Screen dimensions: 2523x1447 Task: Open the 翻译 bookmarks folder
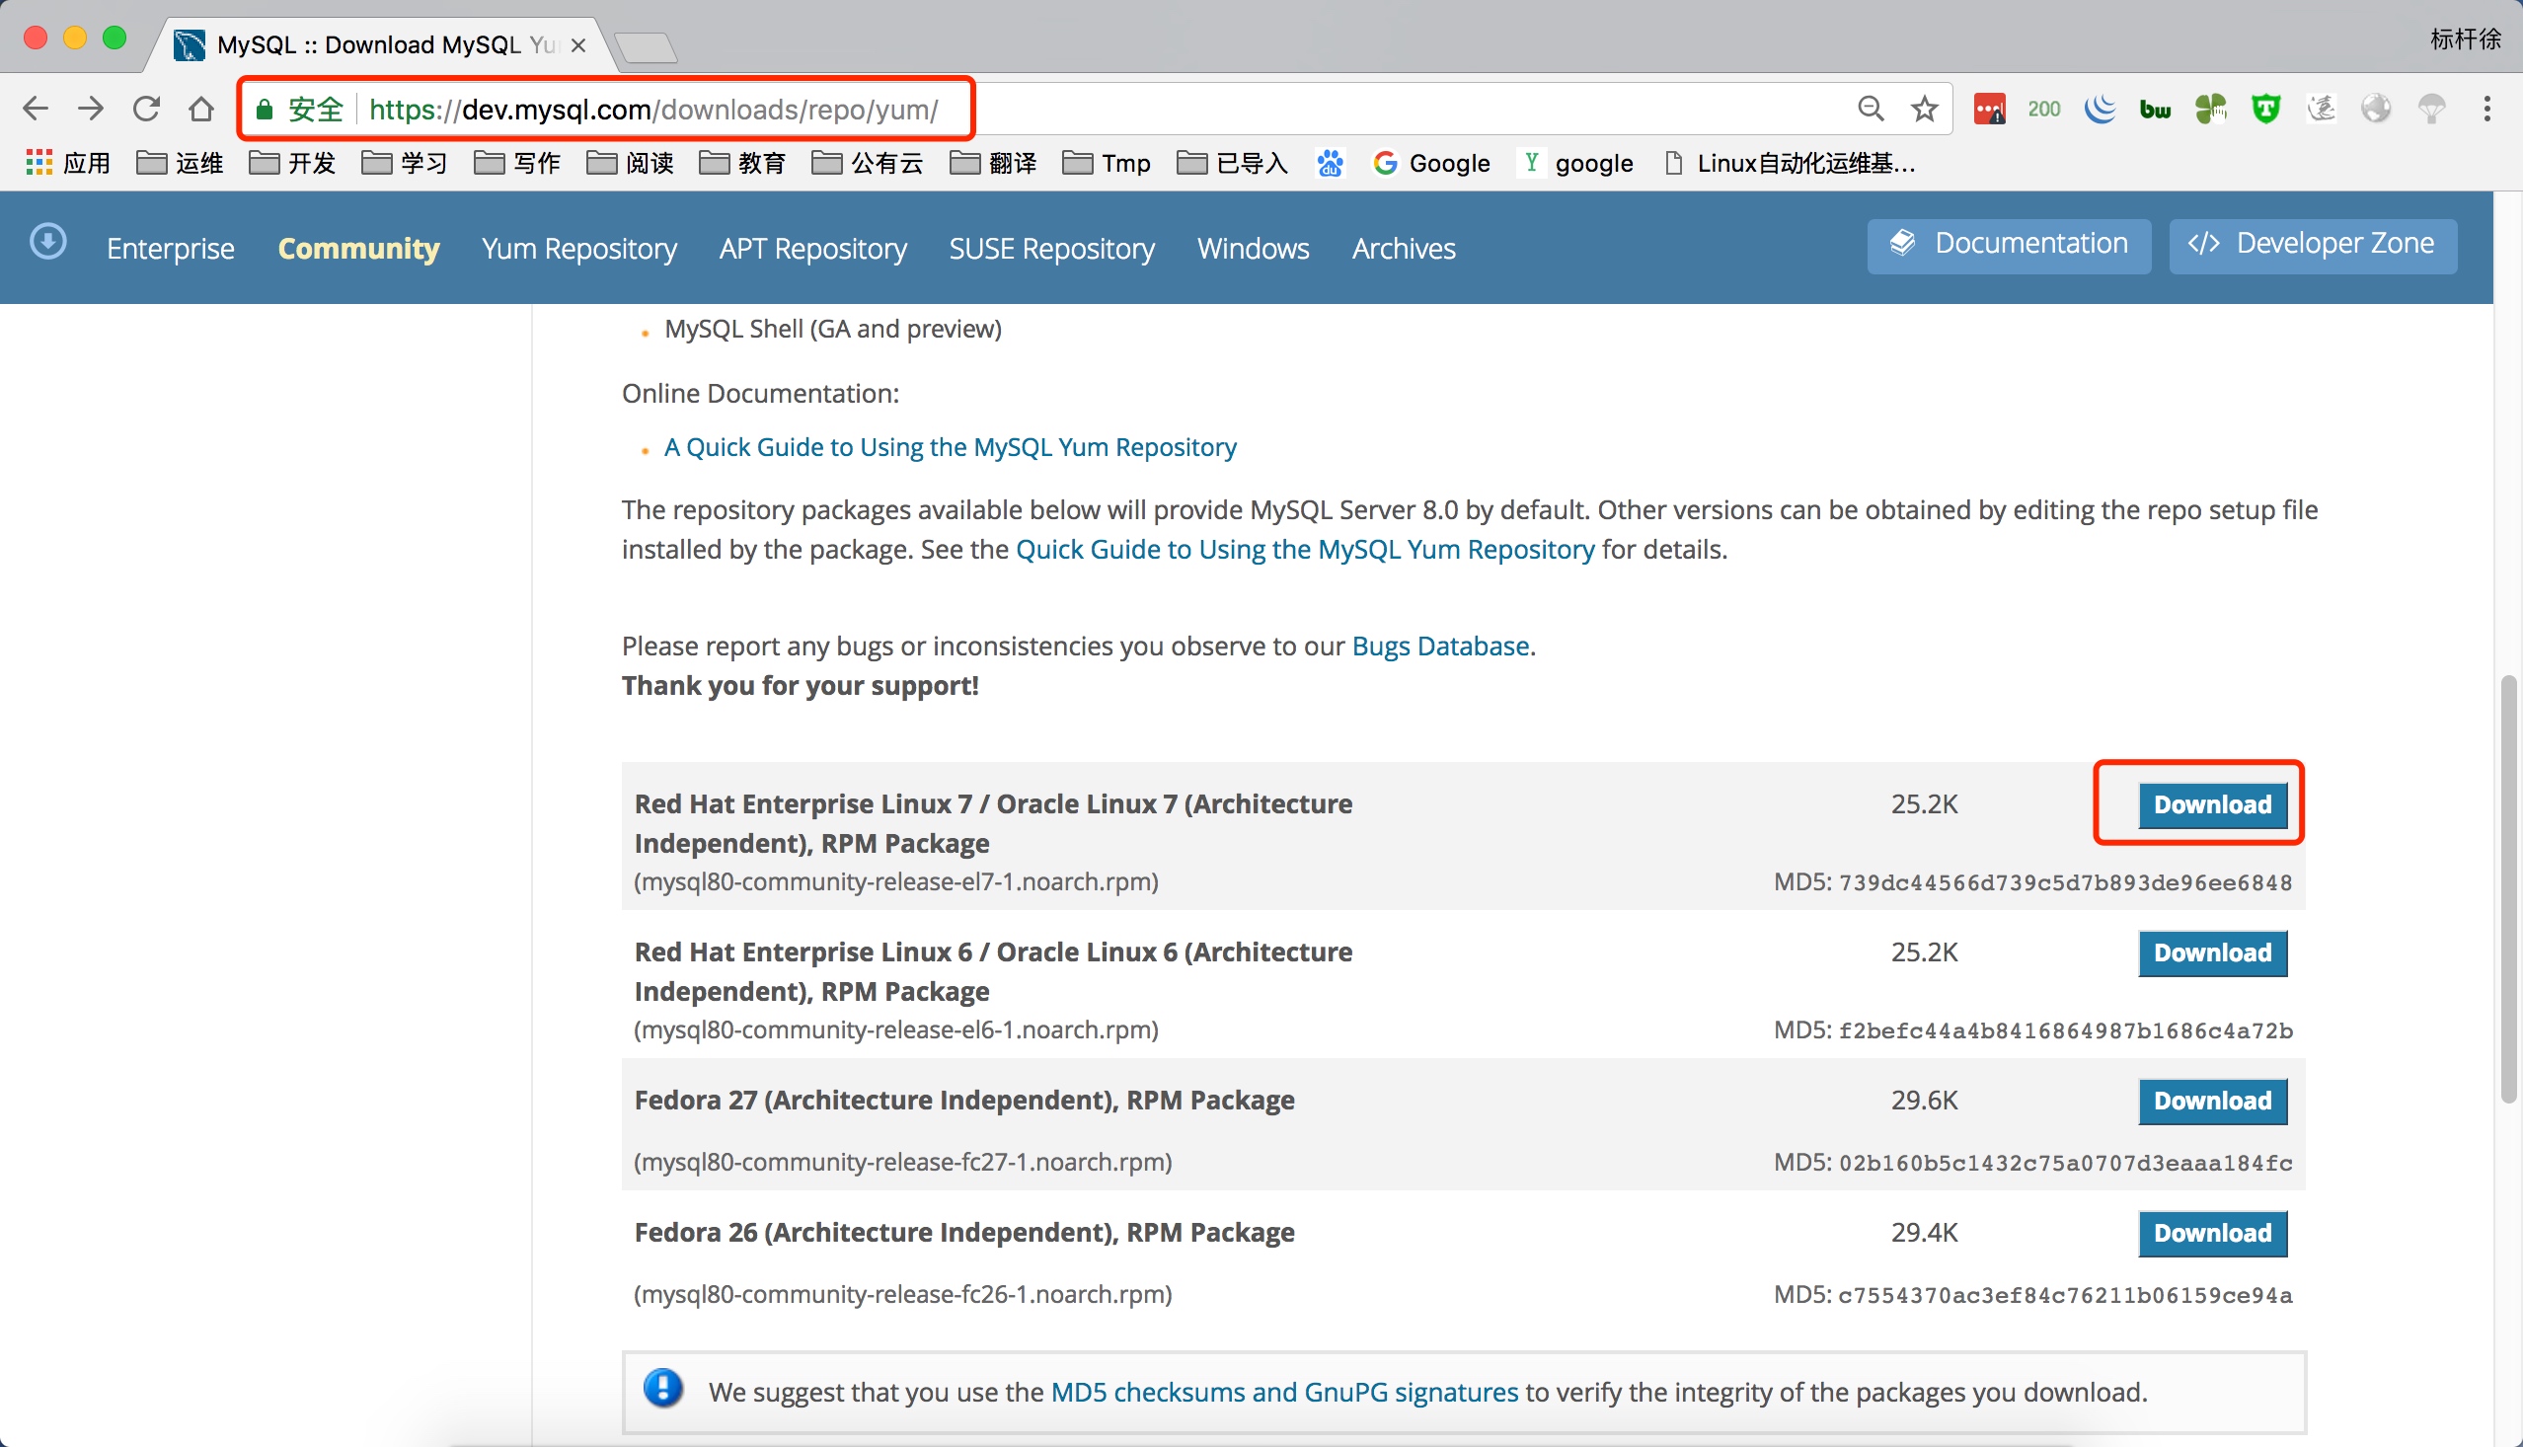[x=994, y=163]
